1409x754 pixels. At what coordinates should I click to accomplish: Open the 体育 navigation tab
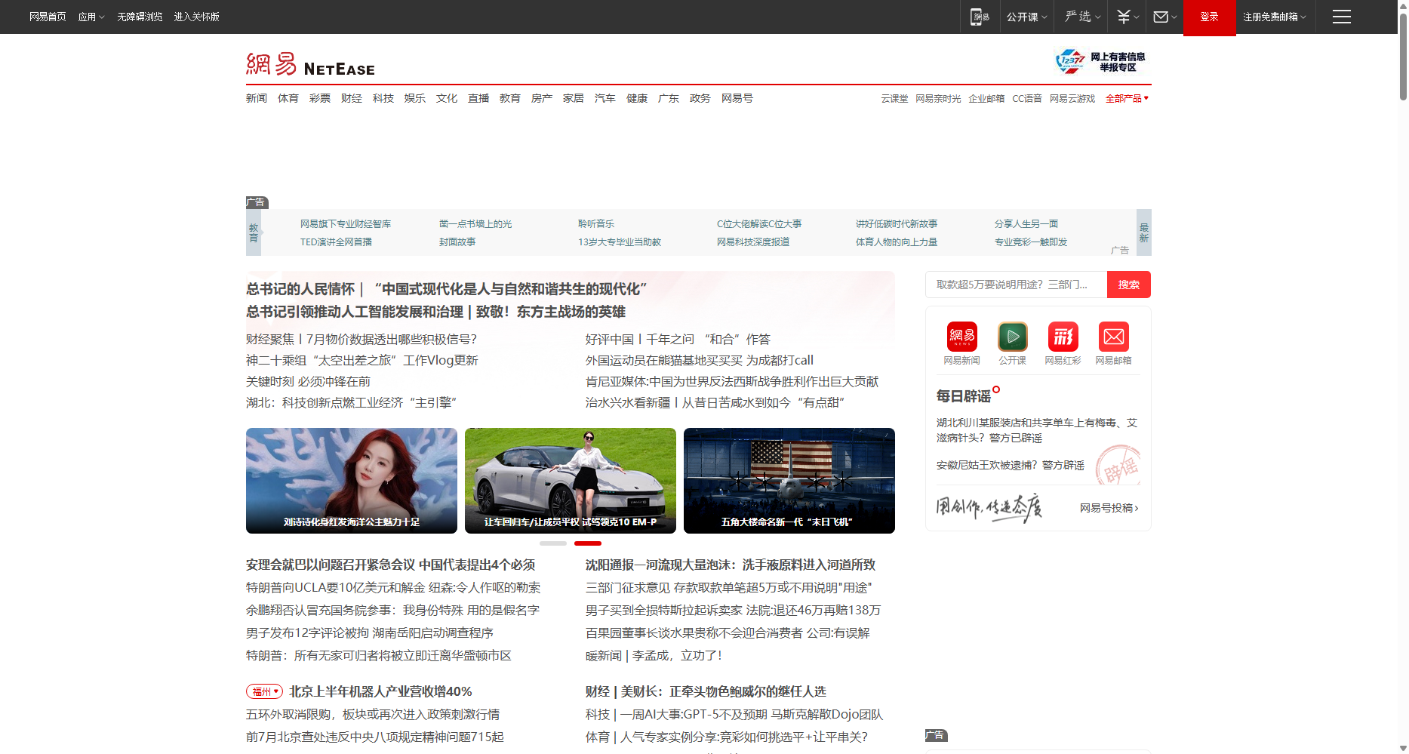(288, 98)
